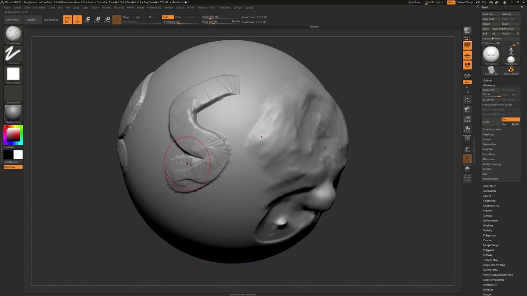This screenshot has height=296, width=527.
Task: Adjust the Z Intensity slider
Action: (181, 22)
